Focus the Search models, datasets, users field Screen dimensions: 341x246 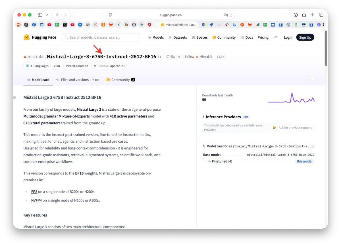click(x=101, y=37)
